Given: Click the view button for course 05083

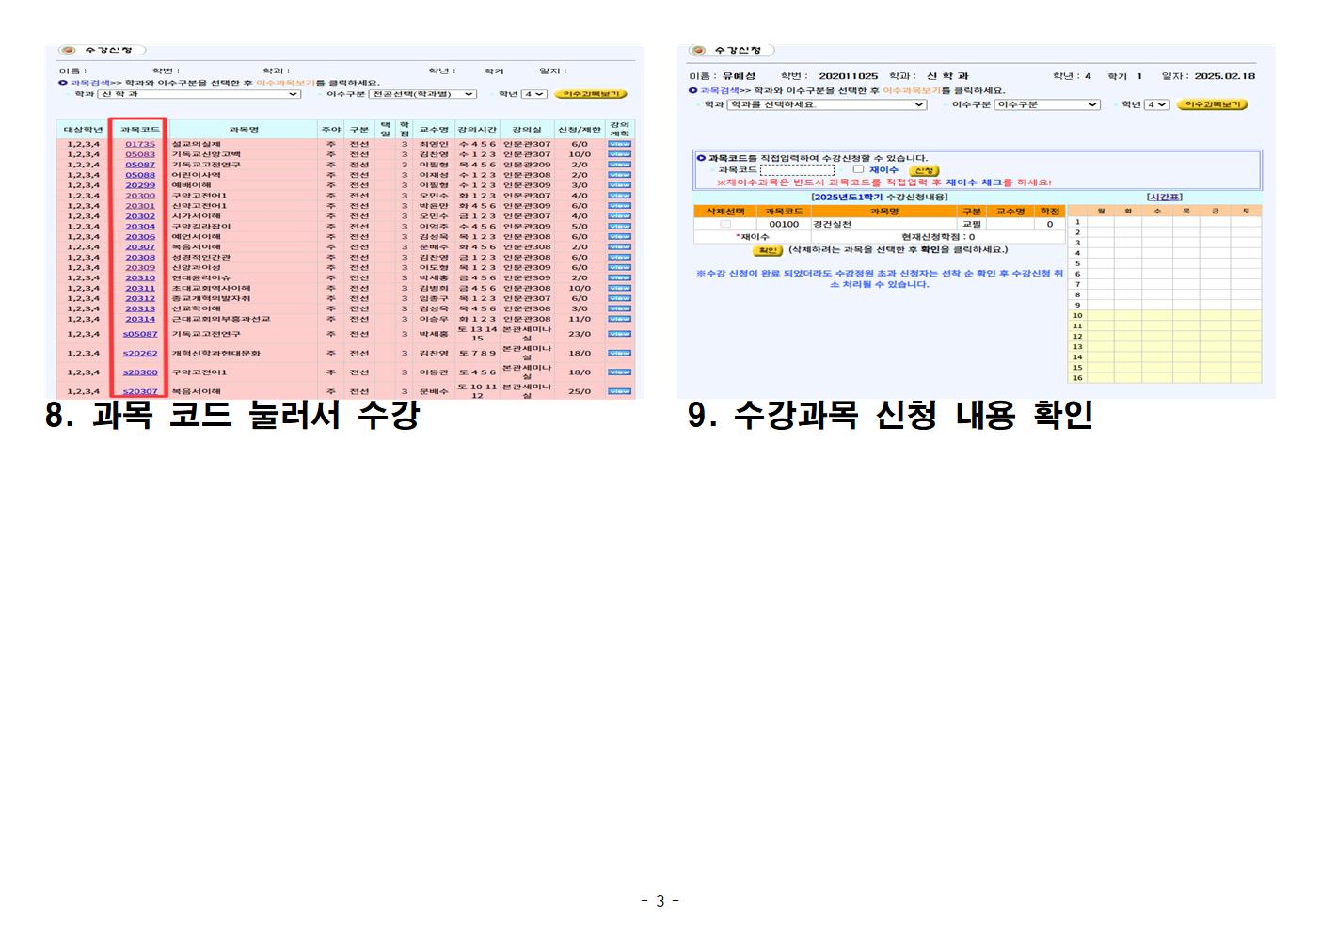Looking at the screenshot, I should 619,154.
